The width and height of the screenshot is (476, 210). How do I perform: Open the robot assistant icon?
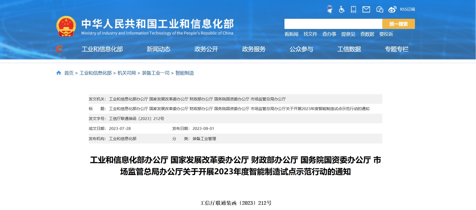pyautogui.click(x=330, y=9)
